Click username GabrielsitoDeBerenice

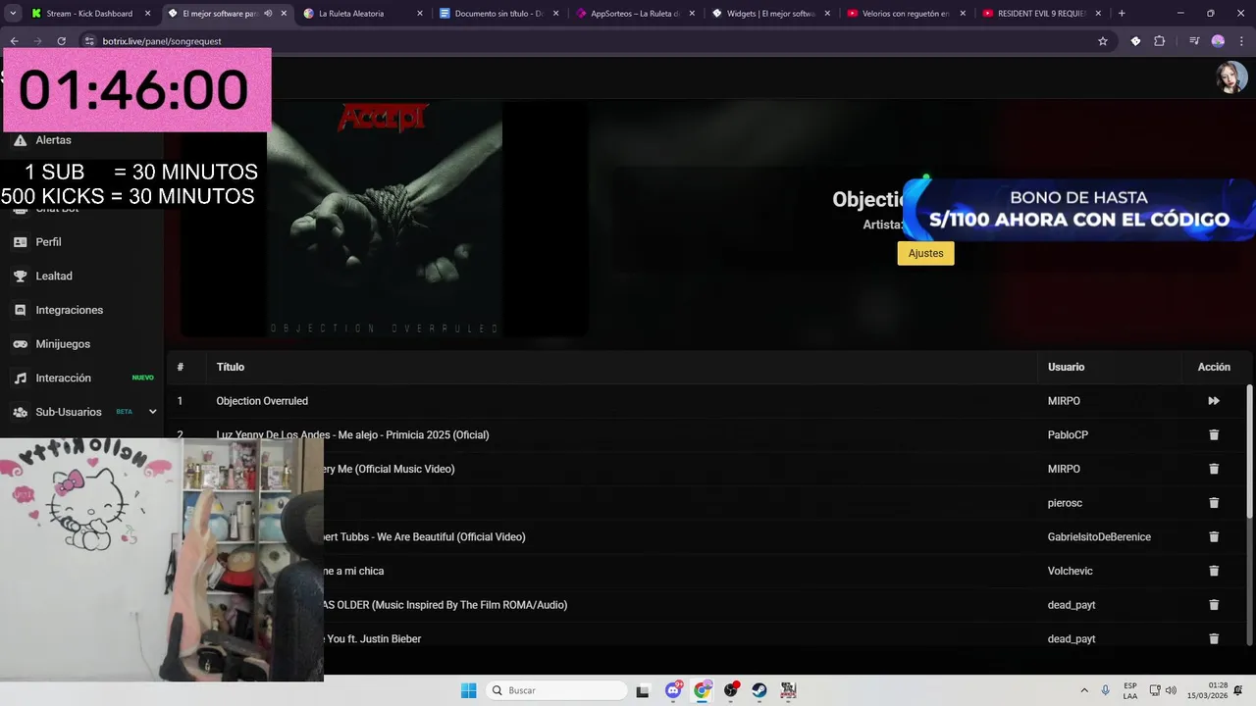1099,536
